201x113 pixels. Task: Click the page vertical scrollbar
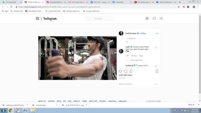pos(200,55)
